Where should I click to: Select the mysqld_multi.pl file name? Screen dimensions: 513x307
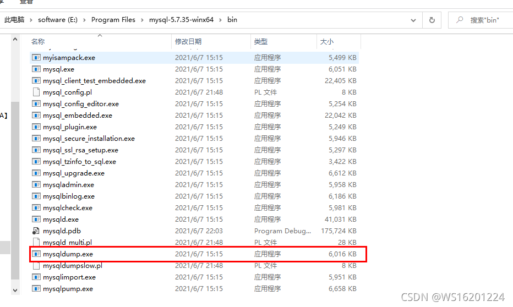[x=67, y=243]
